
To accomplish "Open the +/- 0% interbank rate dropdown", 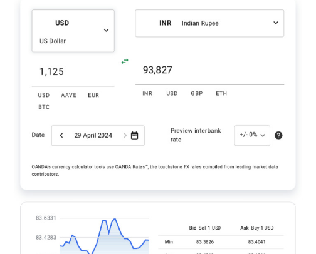I will pos(252,135).
